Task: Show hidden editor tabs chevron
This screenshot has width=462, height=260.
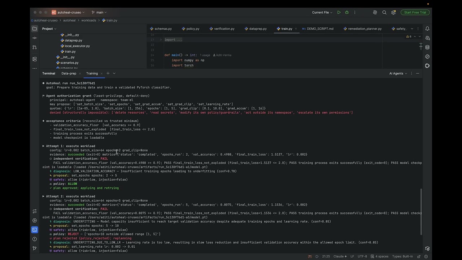Action: [x=412, y=29]
